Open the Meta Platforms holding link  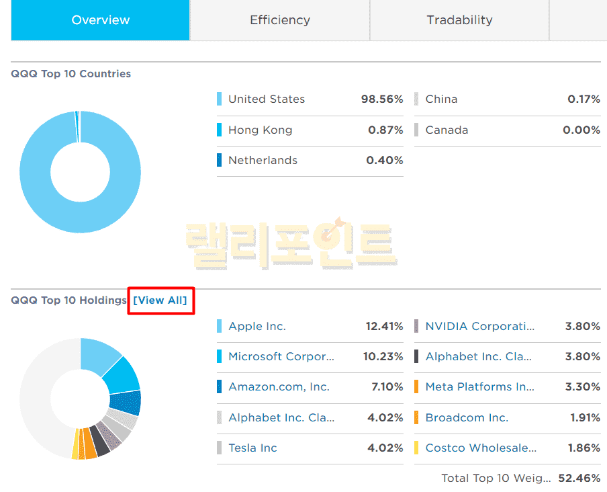(x=479, y=386)
